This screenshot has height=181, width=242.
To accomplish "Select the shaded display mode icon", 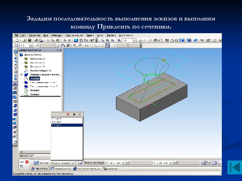I will (182, 40).
